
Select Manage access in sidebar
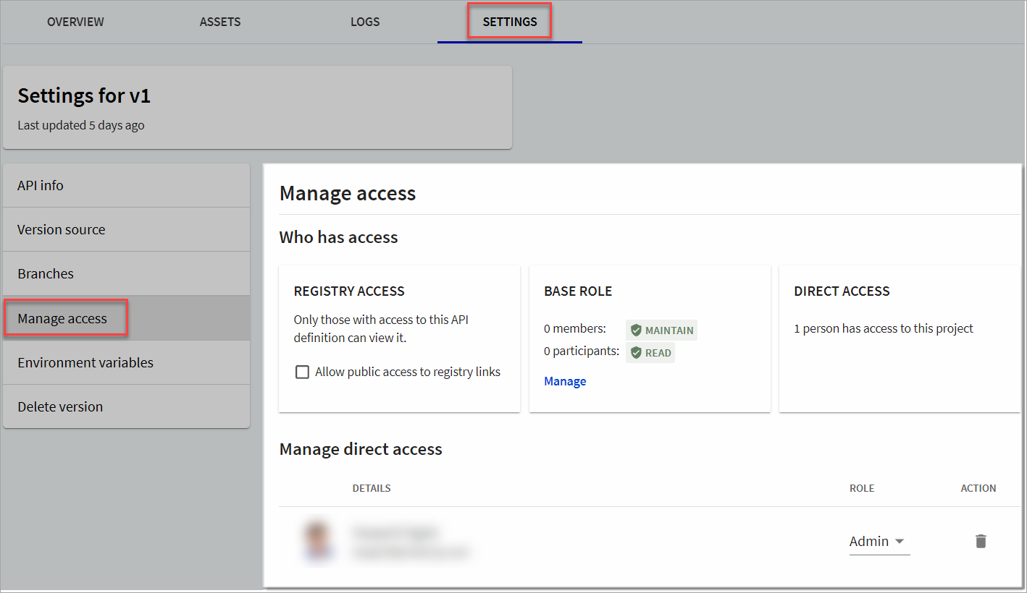126,318
